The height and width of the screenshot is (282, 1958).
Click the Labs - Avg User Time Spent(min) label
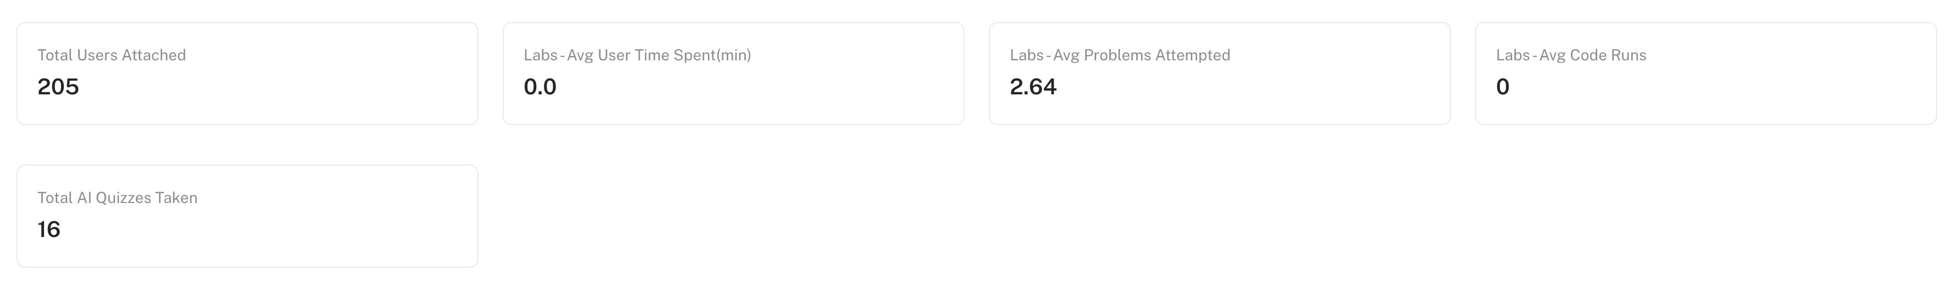[x=637, y=55]
